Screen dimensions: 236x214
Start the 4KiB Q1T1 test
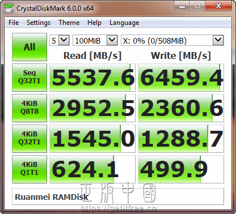tap(29, 169)
